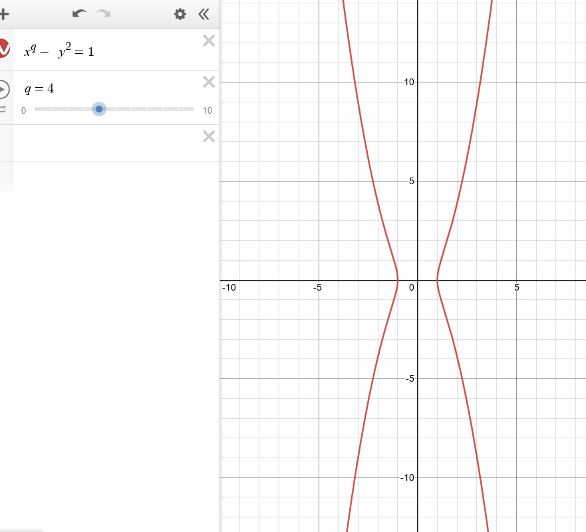Collapse the expression list panel

tap(204, 14)
